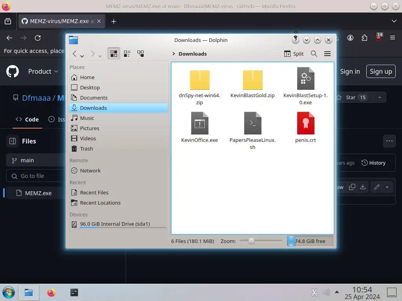Open Dolphin hamburger menu

[327, 54]
